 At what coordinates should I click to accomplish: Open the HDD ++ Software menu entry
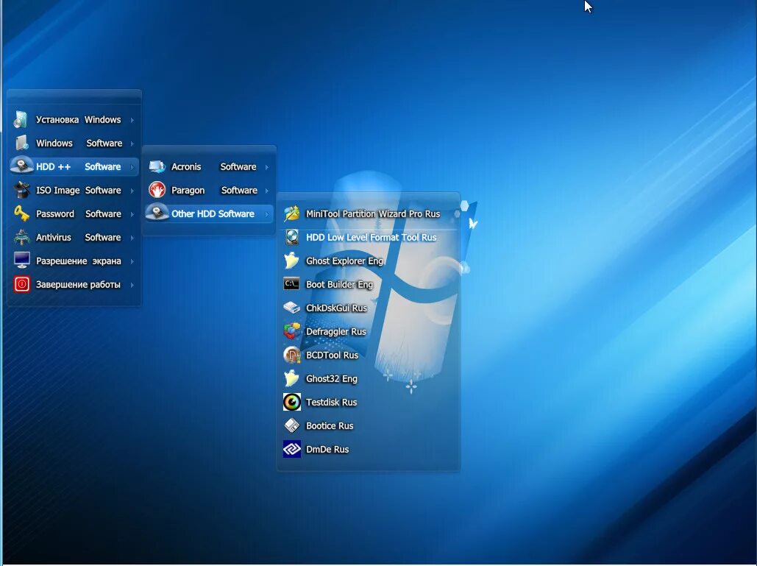pyautogui.click(x=74, y=166)
